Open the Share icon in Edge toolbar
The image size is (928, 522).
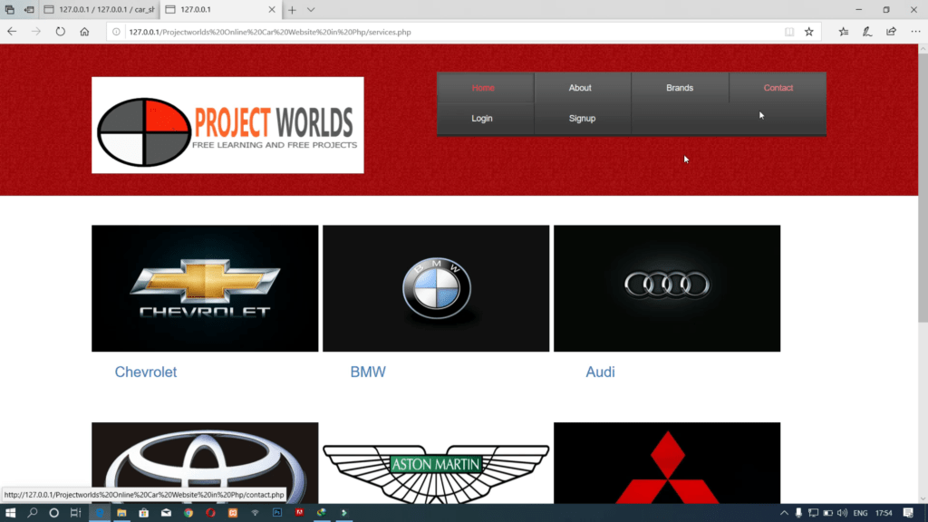889,31
